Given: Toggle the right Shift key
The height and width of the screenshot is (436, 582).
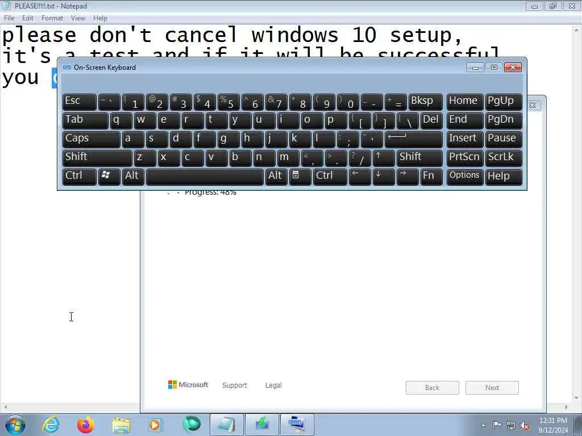Looking at the screenshot, I should 419,158.
